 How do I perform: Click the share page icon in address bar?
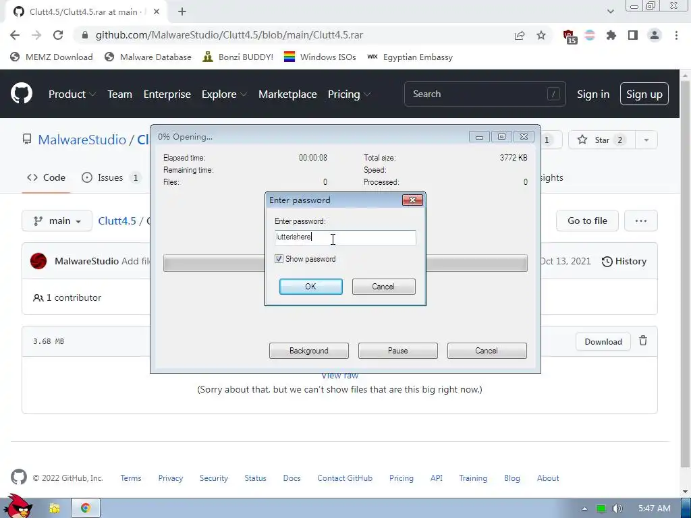pyautogui.click(x=520, y=35)
